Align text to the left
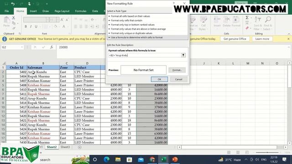 pos(76,26)
